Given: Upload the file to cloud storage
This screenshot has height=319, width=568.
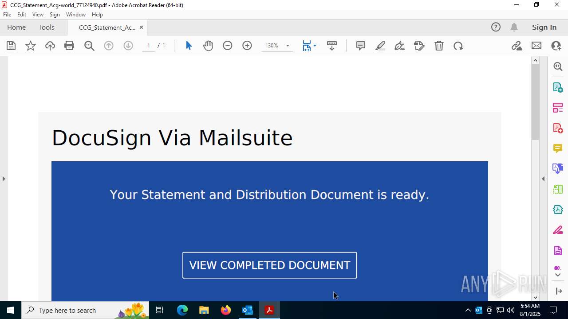Looking at the screenshot, I should tap(50, 46).
